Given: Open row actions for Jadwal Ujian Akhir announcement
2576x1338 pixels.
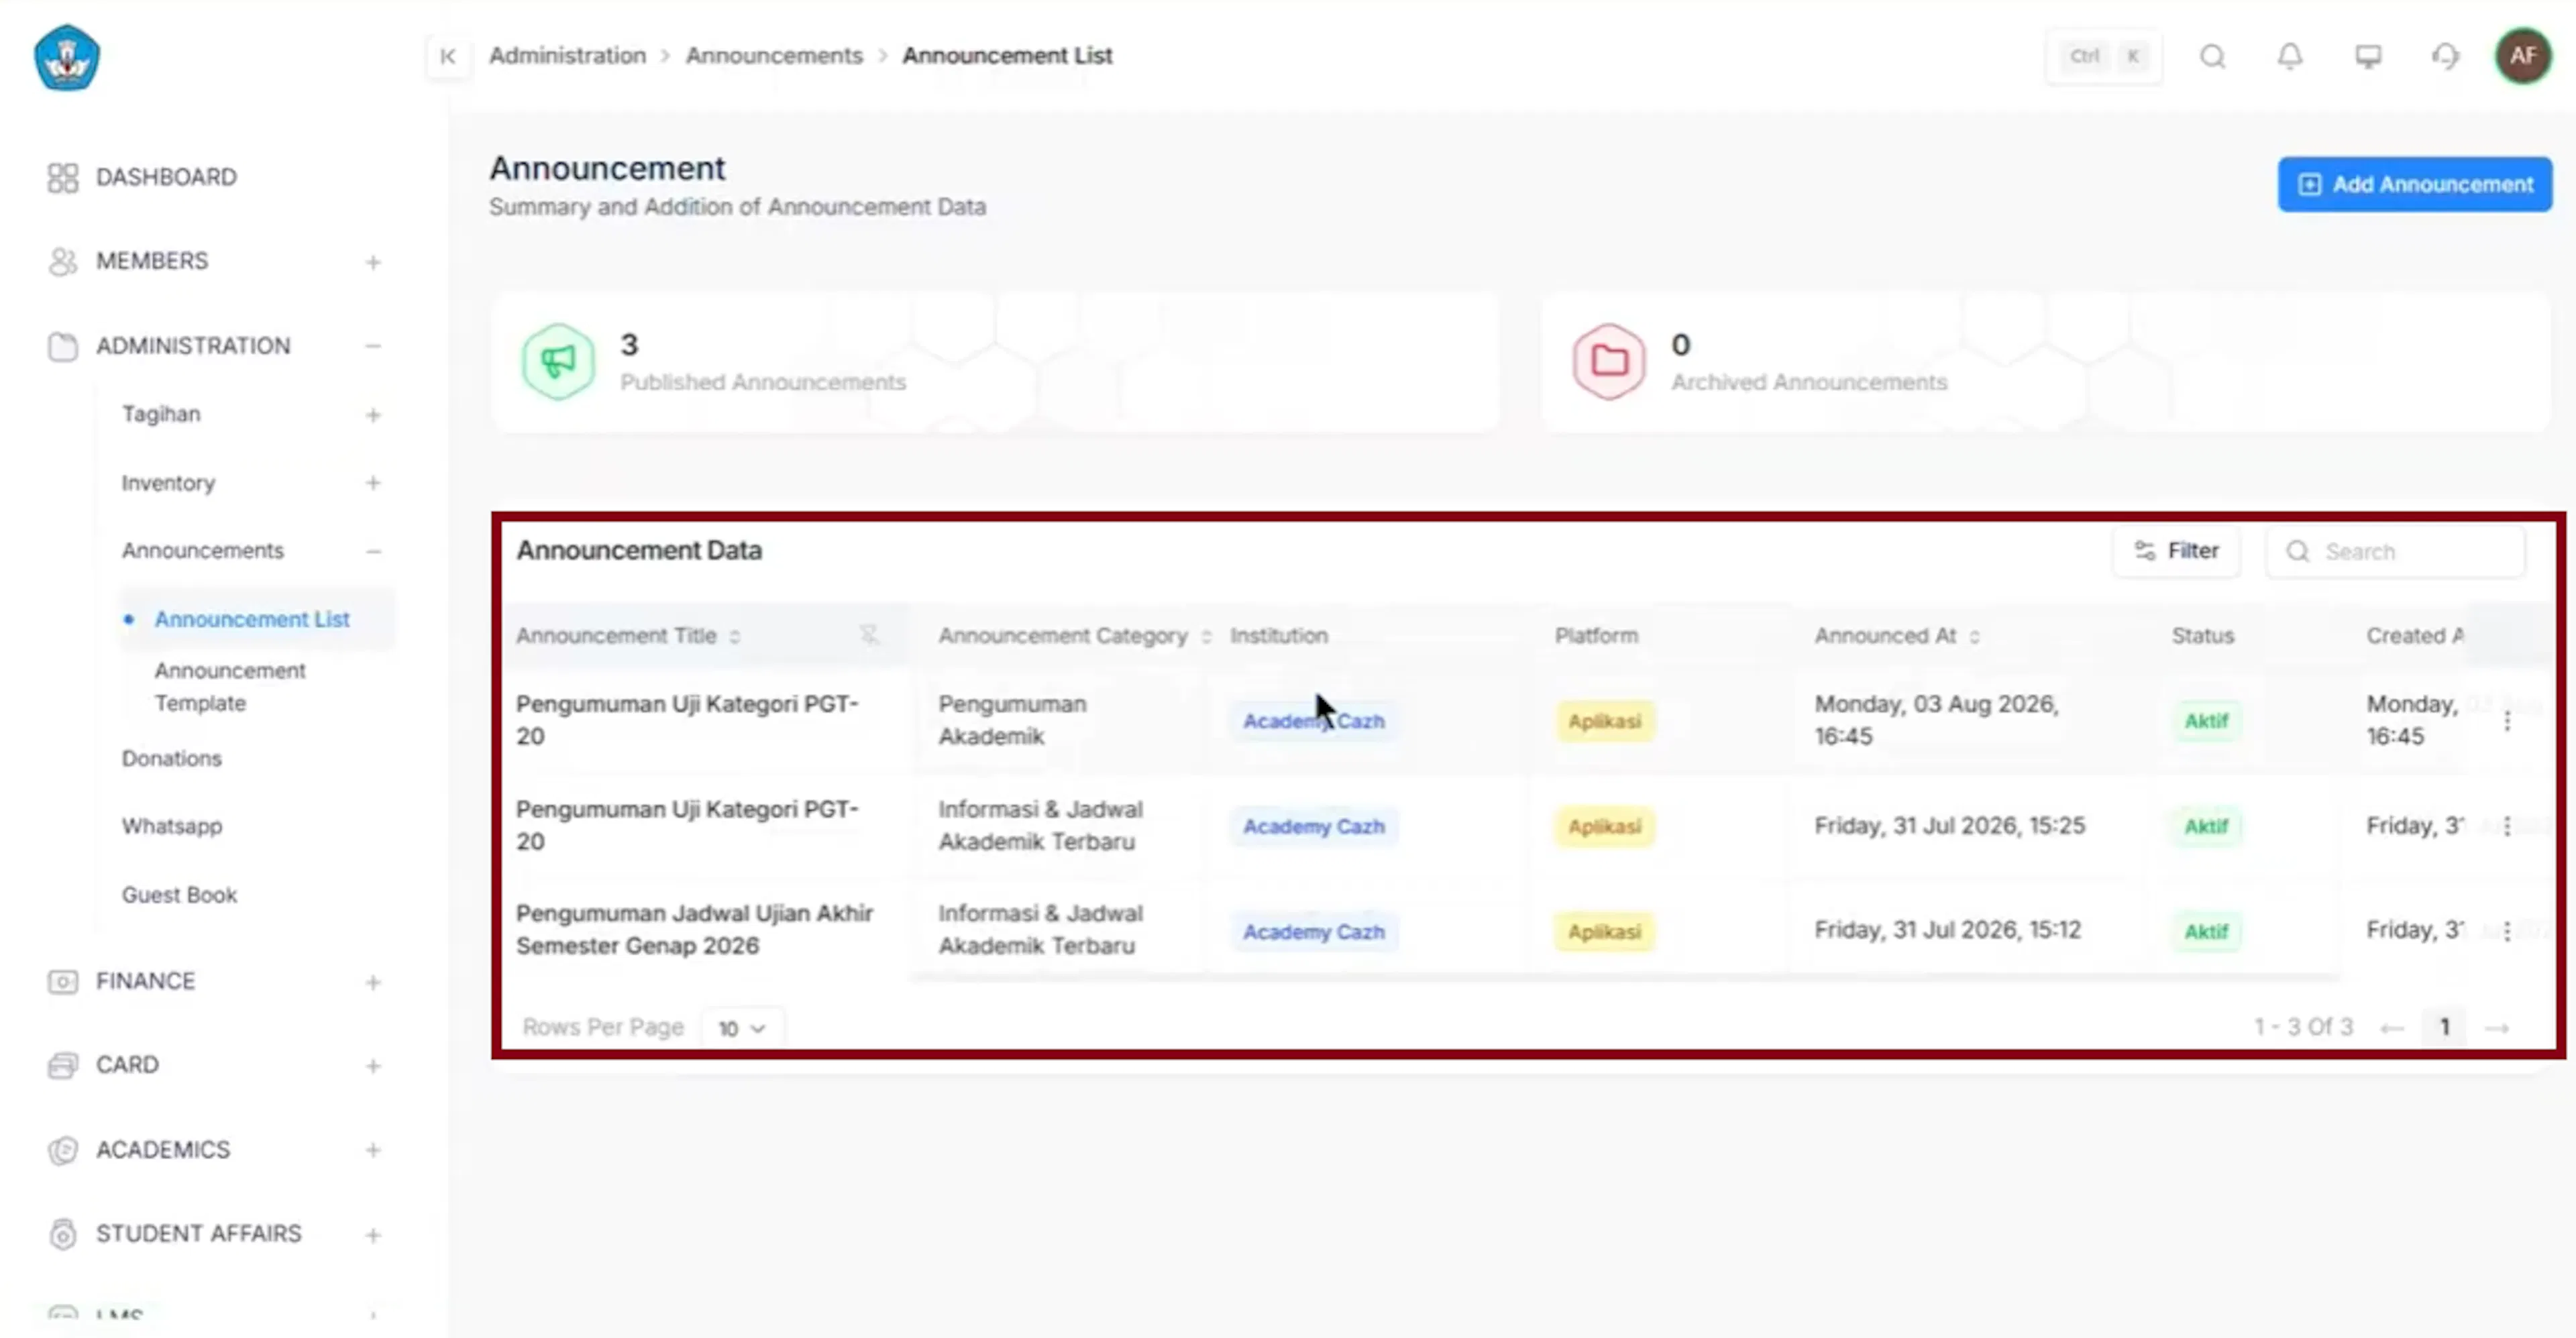Looking at the screenshot, I should [2507, 931].
